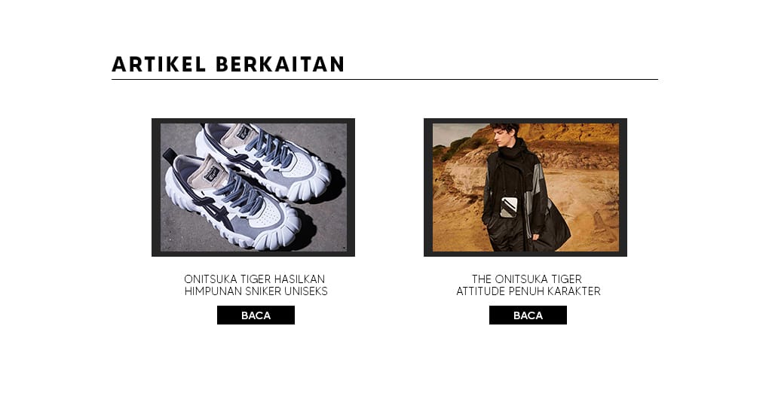Click BACA button under the sneaker article
This screenshot has width=772, height=393.
point(256,315)
